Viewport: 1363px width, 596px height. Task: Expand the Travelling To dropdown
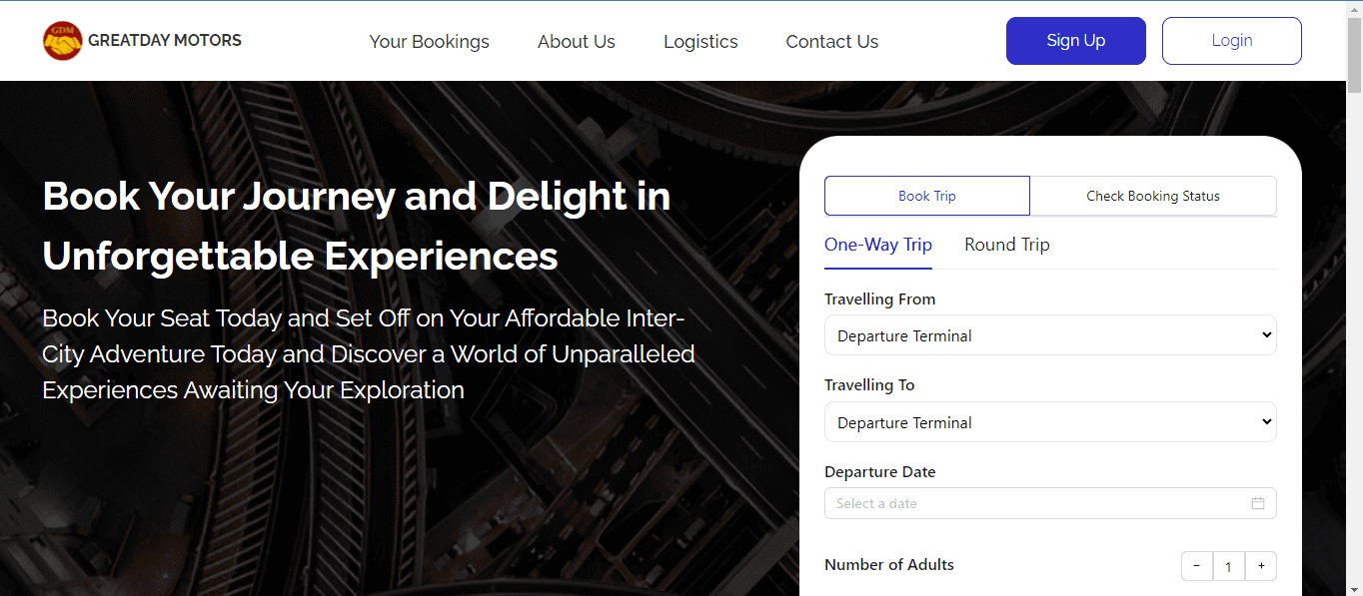(1050, 422)
